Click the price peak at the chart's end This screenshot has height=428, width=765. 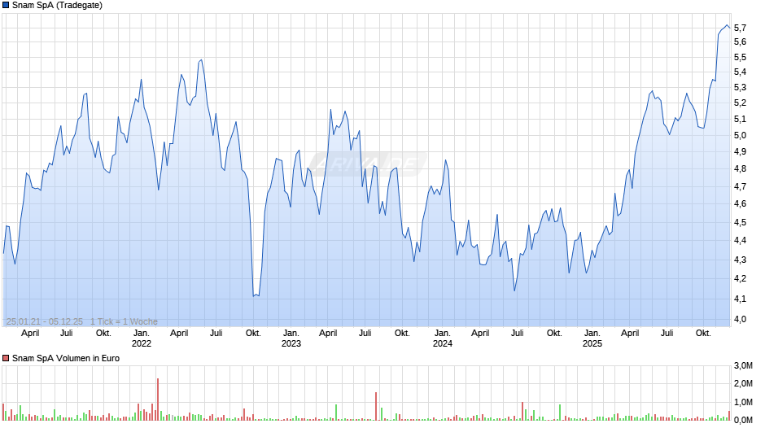pos(727,25)
